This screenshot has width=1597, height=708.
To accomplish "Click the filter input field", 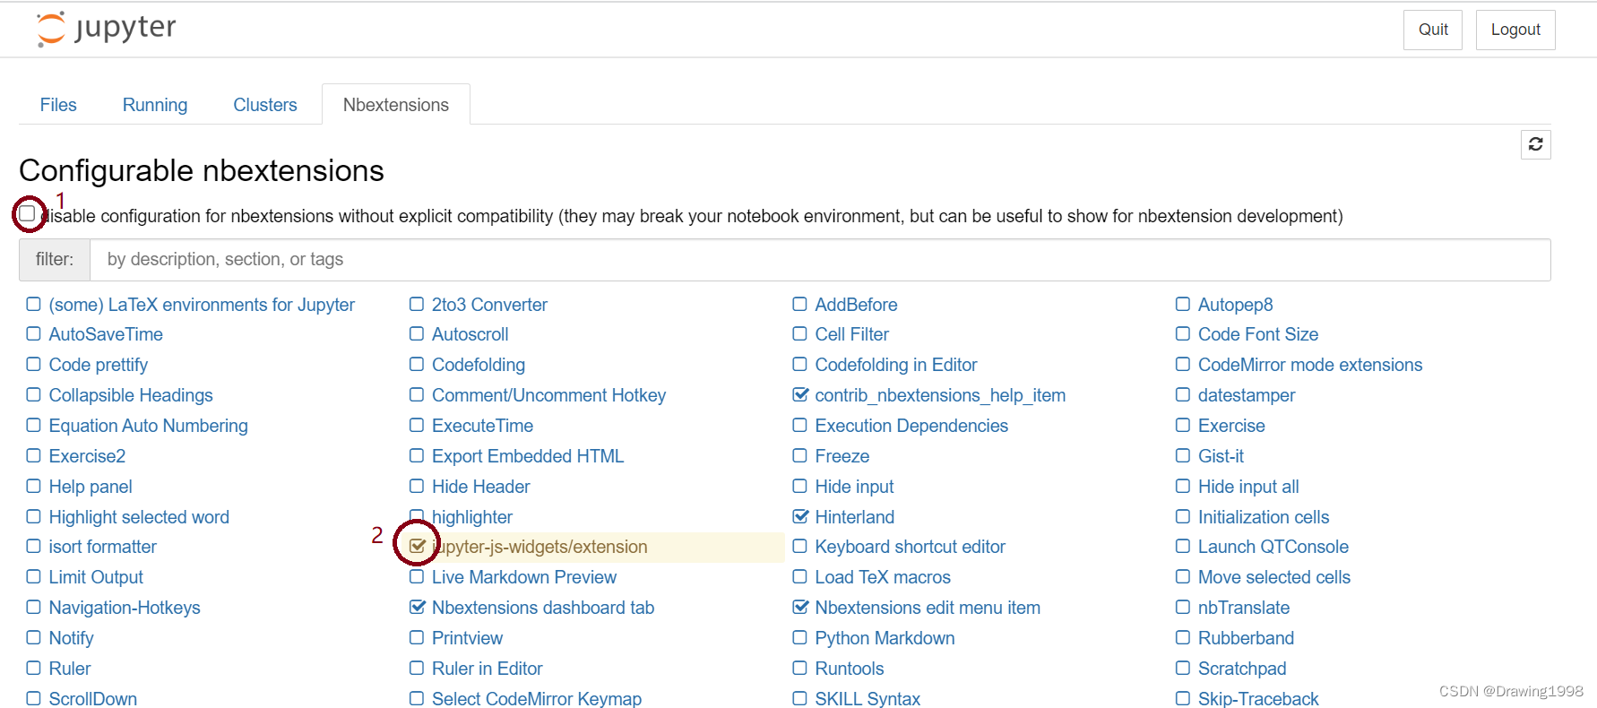I will click(x=820, y=260).
